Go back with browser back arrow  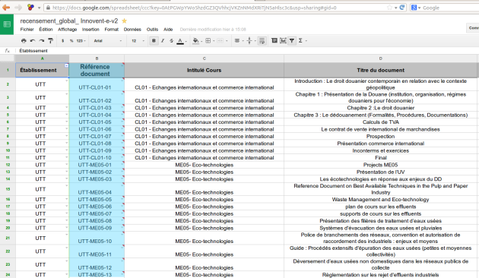[x=6, y=8]
